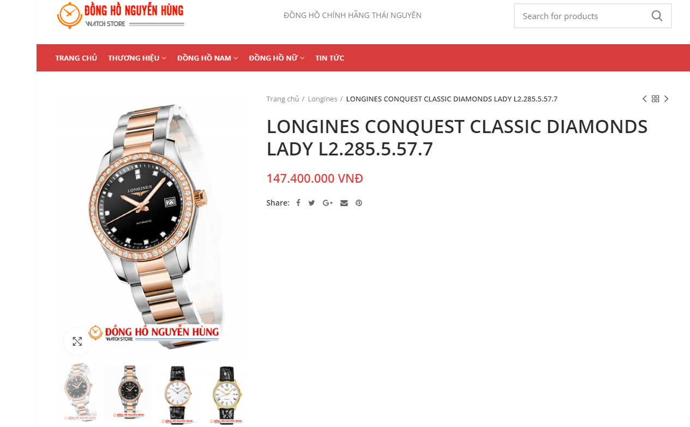
Task: Select the gold-case white-dial watch thumbnail
Action: [x=226, y=393]
